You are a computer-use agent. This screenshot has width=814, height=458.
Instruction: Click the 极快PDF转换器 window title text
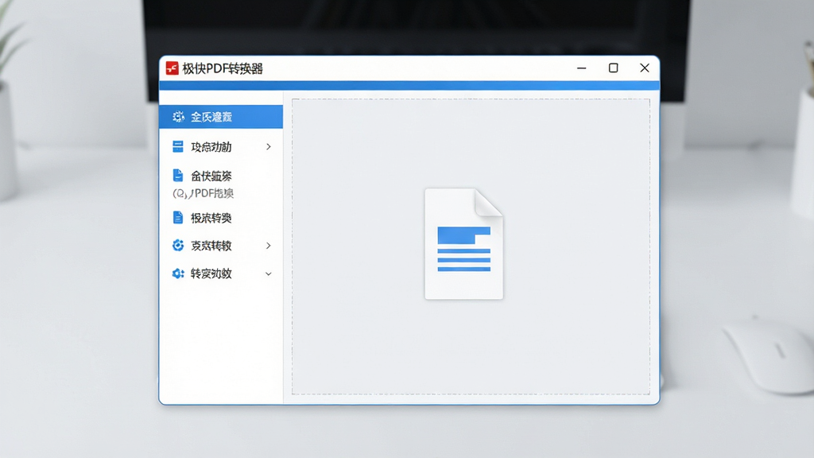pyautogui.click(x=223, y=68)
